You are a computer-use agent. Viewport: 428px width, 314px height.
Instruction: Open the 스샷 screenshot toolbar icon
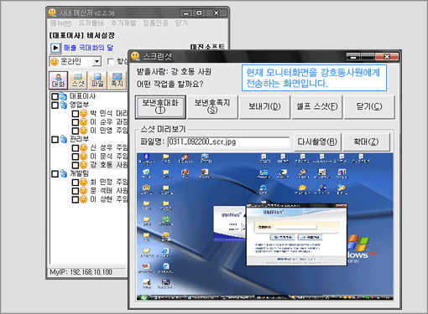78,80
